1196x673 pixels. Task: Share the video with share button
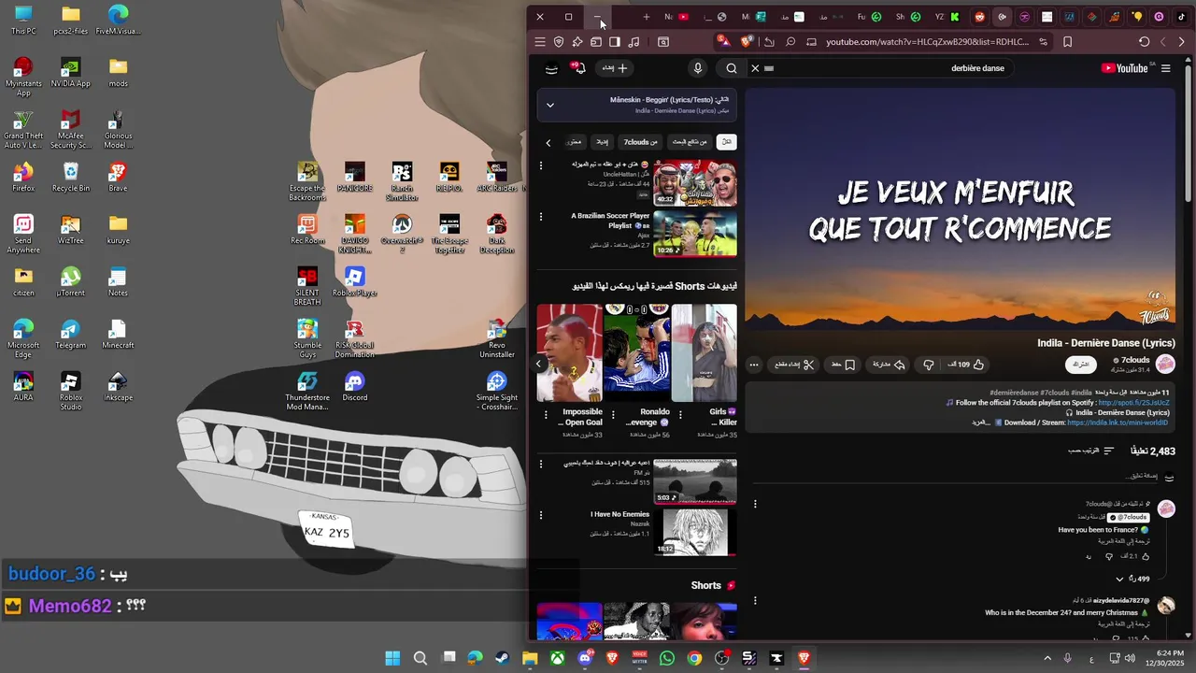[889, 365]
